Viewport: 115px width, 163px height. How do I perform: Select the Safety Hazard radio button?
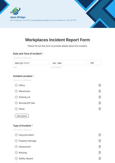16,159
